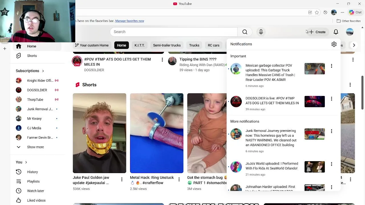
Task: Open garbage truck notification video thumbnail
Action: click(315, 69)
